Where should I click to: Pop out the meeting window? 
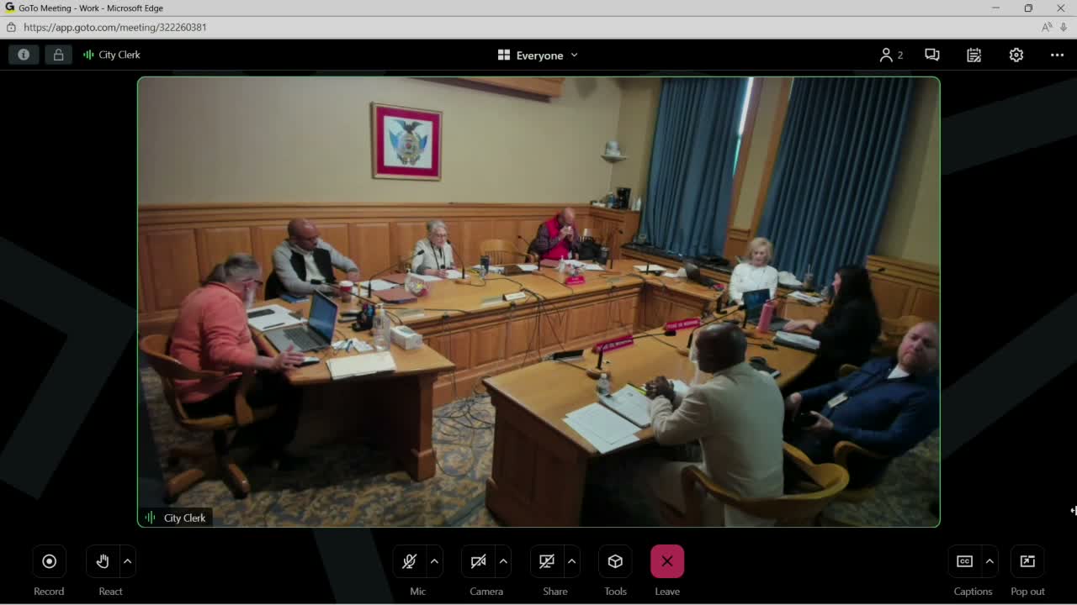[1027, 561]
